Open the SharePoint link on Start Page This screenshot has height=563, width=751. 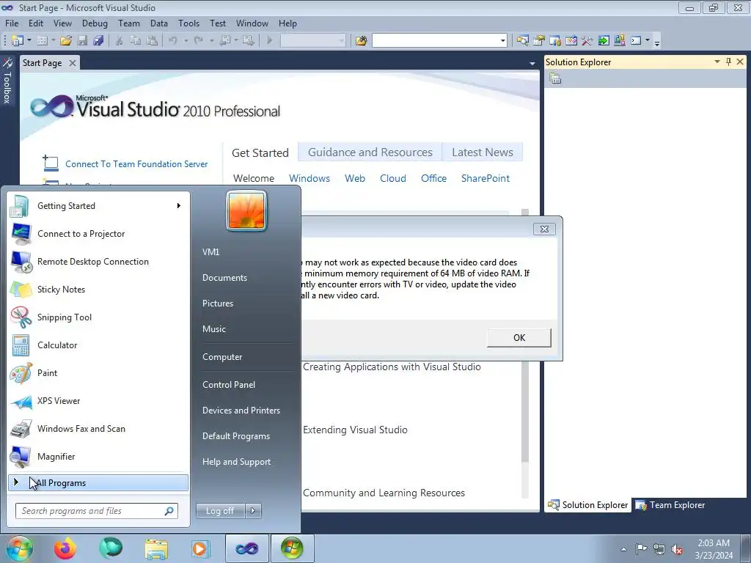tap(486, 178)
